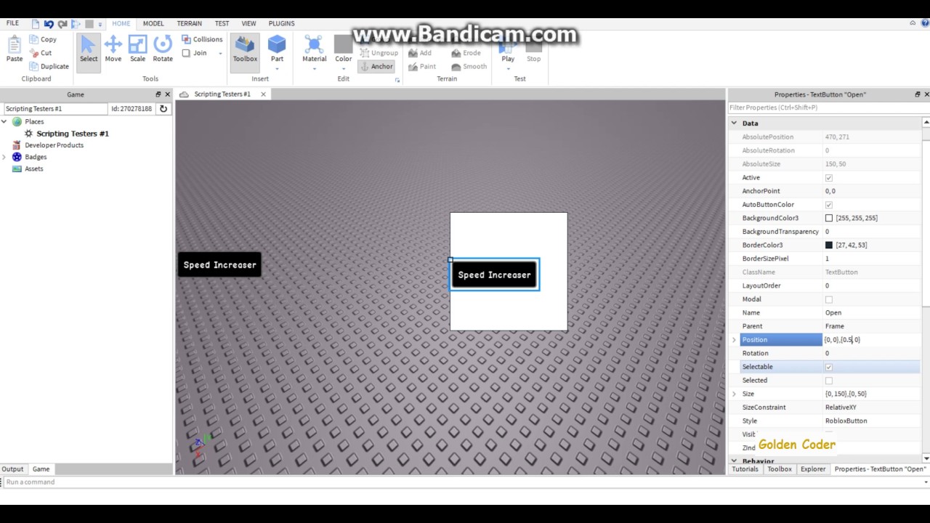Click the Cut scissors icon
This screenshot has width=930, height=523.
[34, 53]
